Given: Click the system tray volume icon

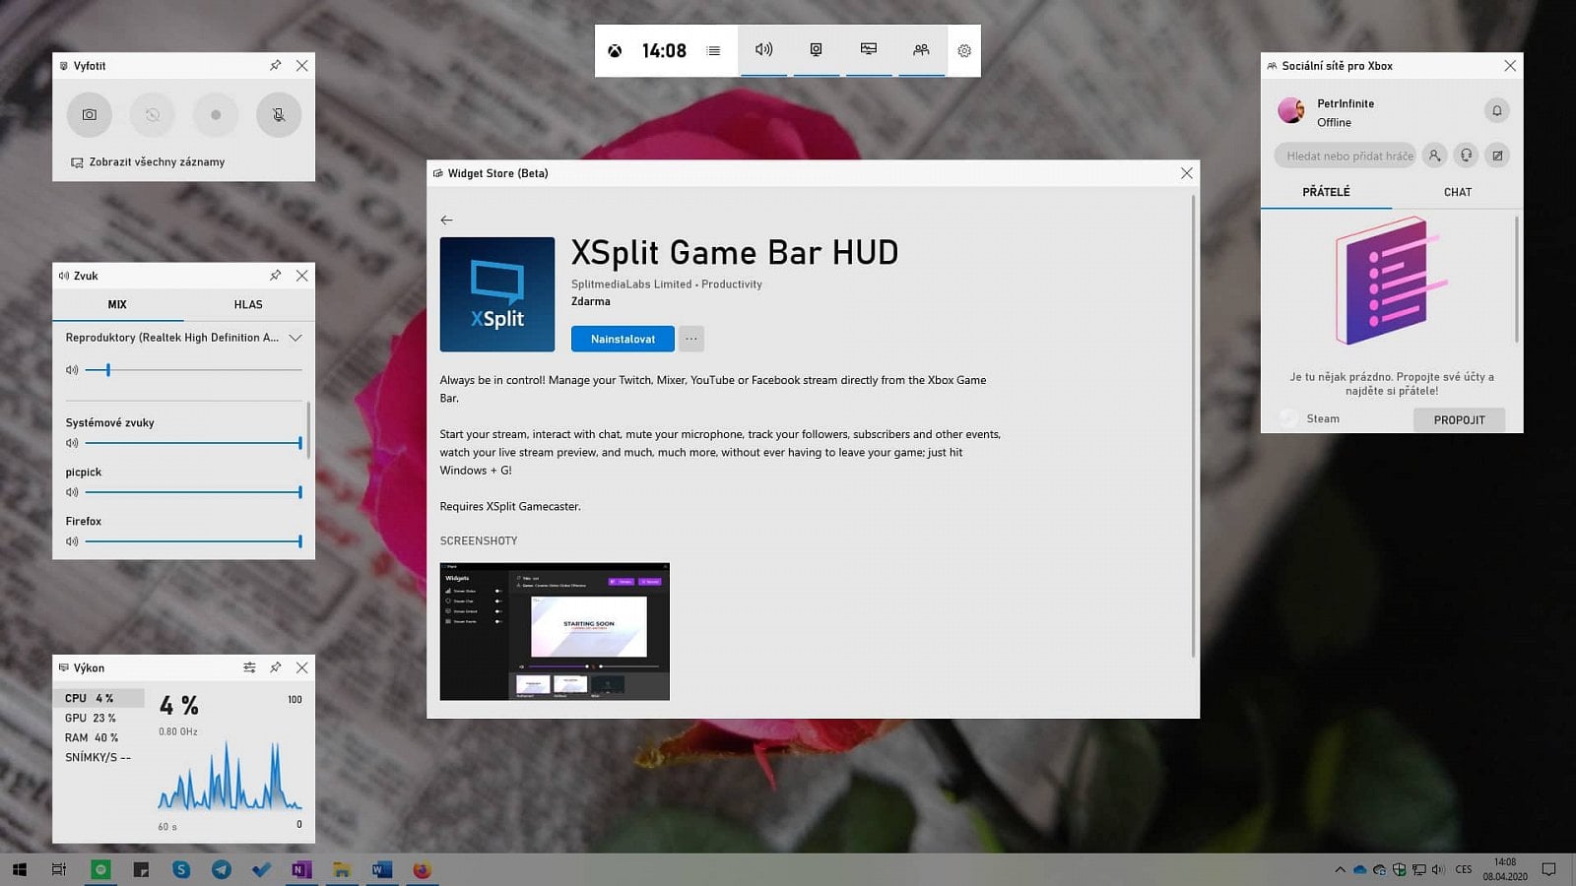Looking at the screenshot, I should pyautogui.click(x=1438, y=869).
